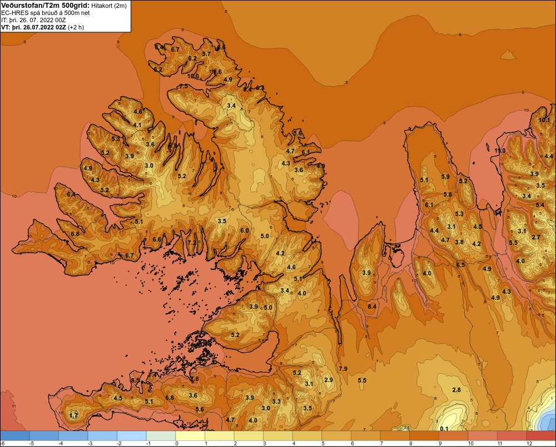Pick the legend swatch between 3 and 4

coord(278,436)
